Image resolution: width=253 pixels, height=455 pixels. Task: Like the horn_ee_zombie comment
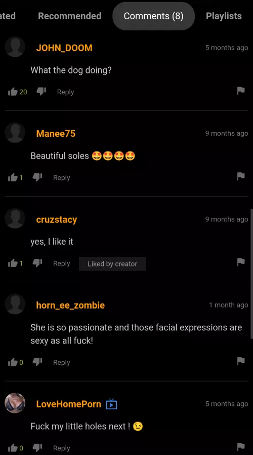13,362
